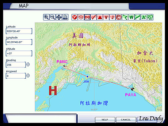Decrease Heading with the down arrow
This screenshot has height=126, width=168.
[28, 66]
